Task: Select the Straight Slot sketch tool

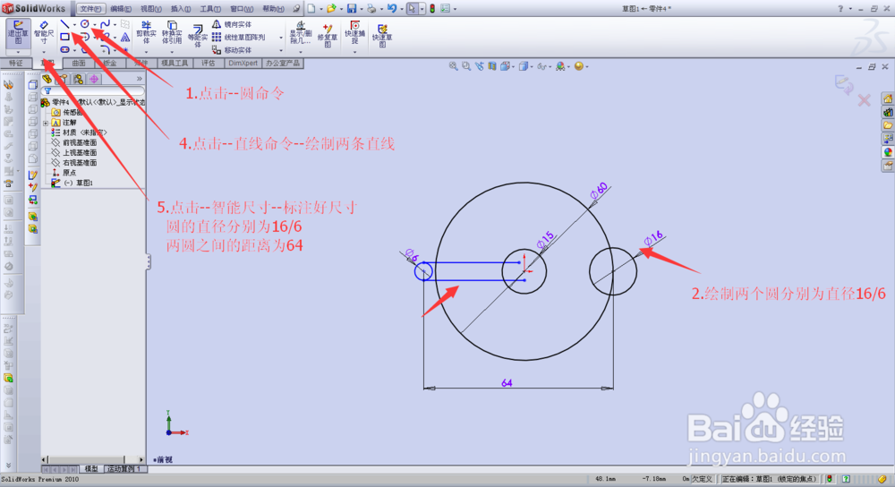Action: [x=64, y=49]
